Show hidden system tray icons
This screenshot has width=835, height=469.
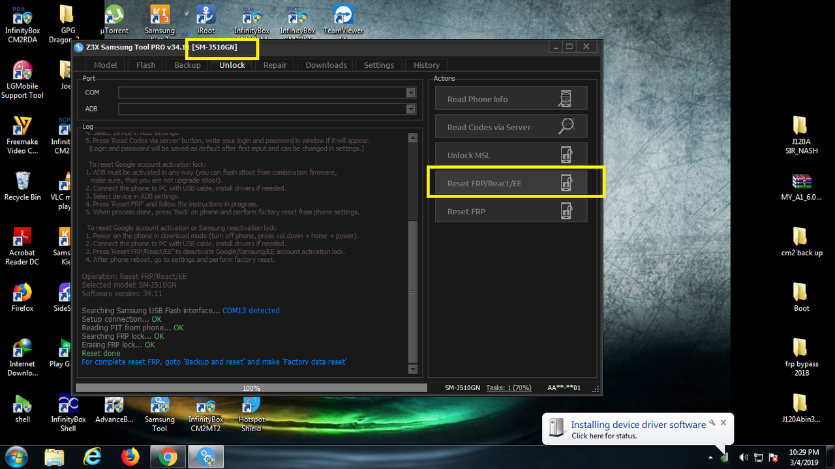tap(711, 457)
